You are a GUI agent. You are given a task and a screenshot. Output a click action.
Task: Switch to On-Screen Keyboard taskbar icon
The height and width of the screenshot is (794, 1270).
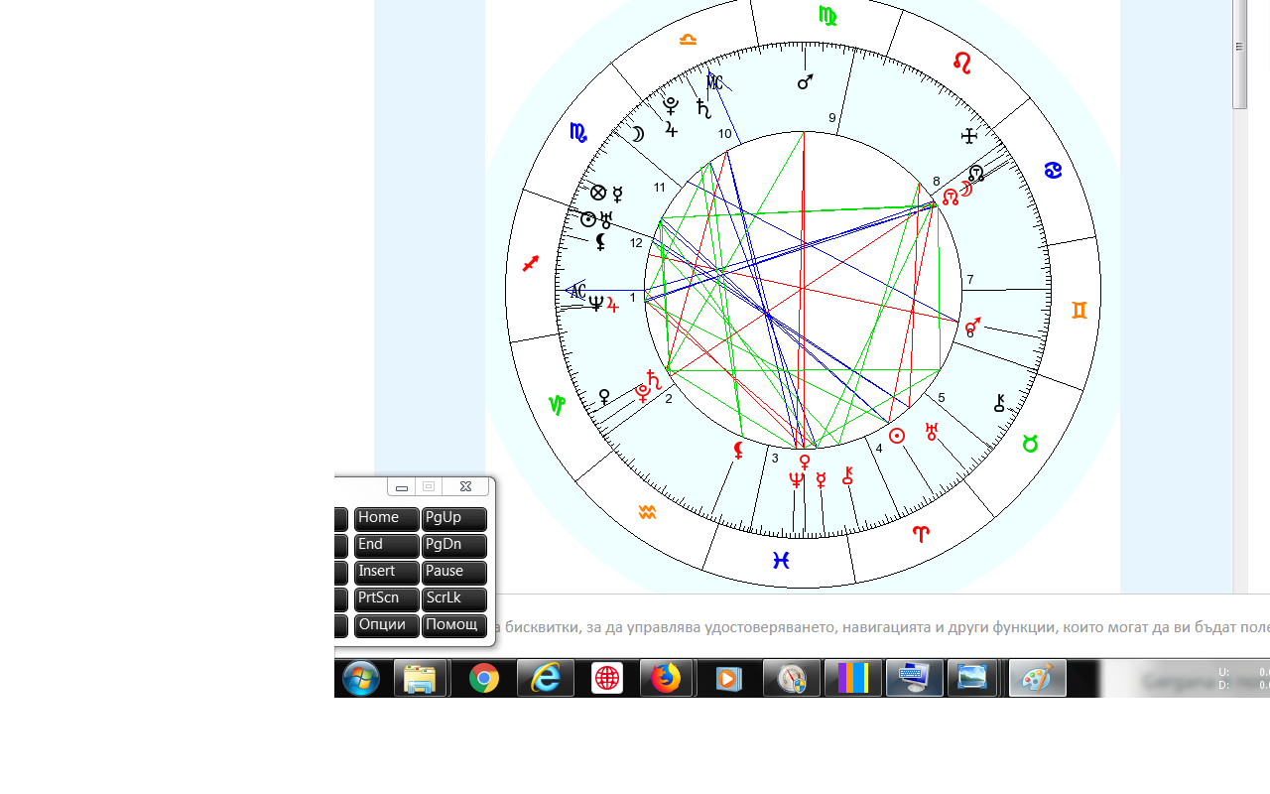[x=914, y=679]
